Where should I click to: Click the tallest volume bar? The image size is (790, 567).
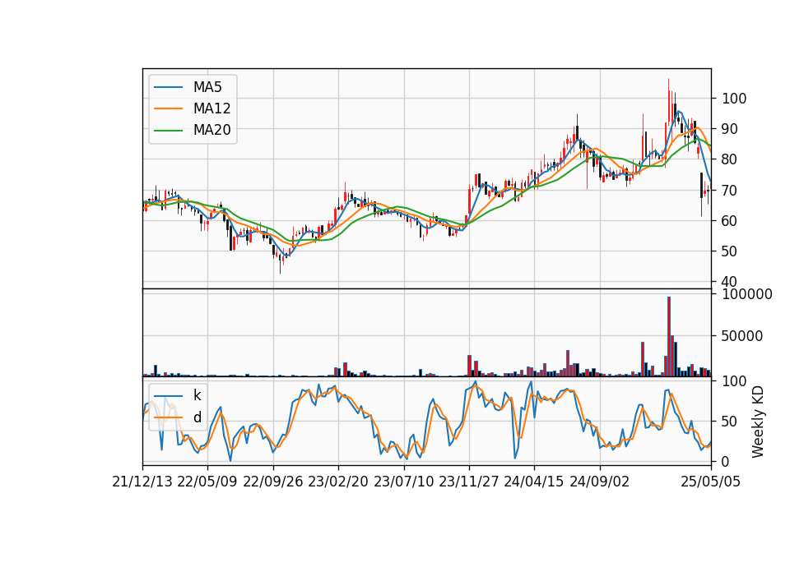[x=668, y=337]
